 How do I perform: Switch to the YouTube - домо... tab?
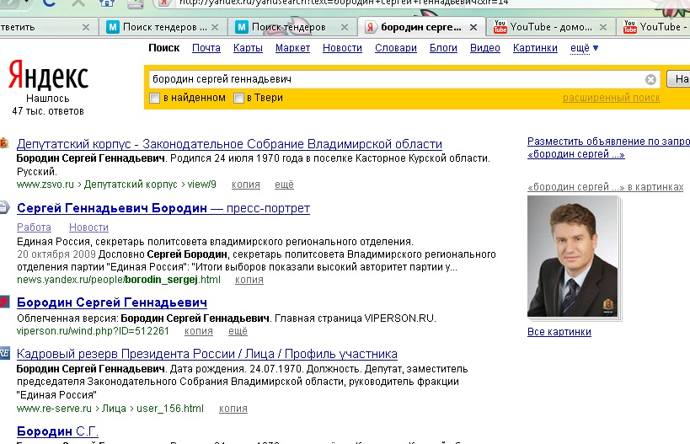(x=550, y=27)
